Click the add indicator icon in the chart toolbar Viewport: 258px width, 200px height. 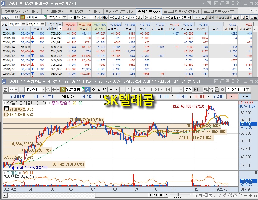click(211, 90)
